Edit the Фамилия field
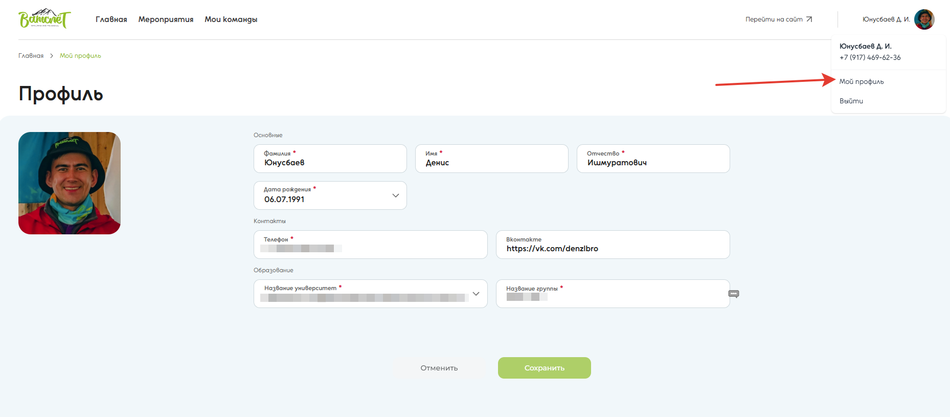This screenshot has height=417, width=950. [330, 159]
